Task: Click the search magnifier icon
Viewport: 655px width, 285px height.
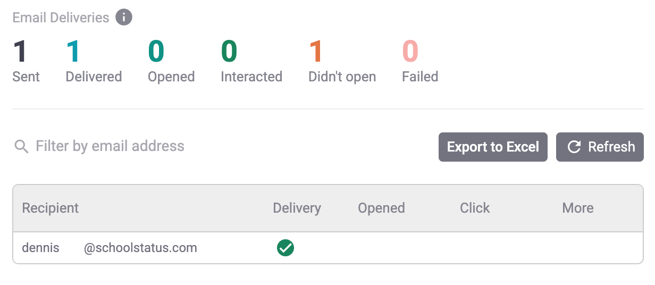Action: click(21, 146)
